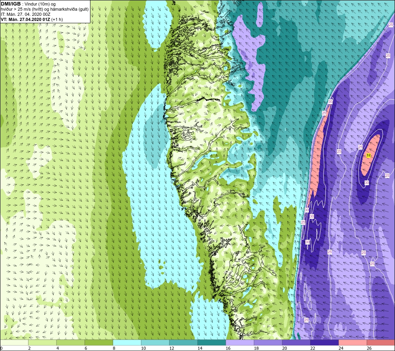Pick the 2–4 m/s light green legend swatch
This screenshot has width=395, height=351.
[x=42, y=342]
